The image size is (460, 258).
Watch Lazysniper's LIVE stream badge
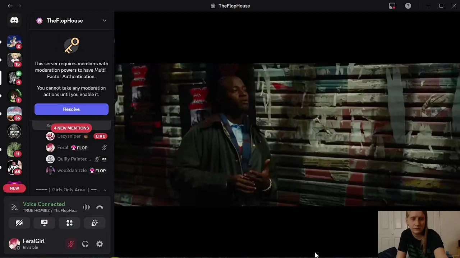[100, 136]
